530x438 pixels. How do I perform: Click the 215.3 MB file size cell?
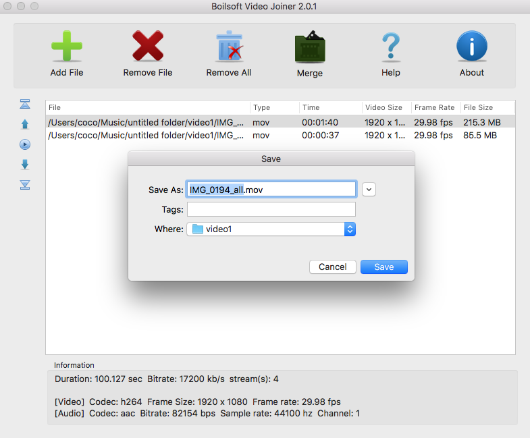(482, 122)
